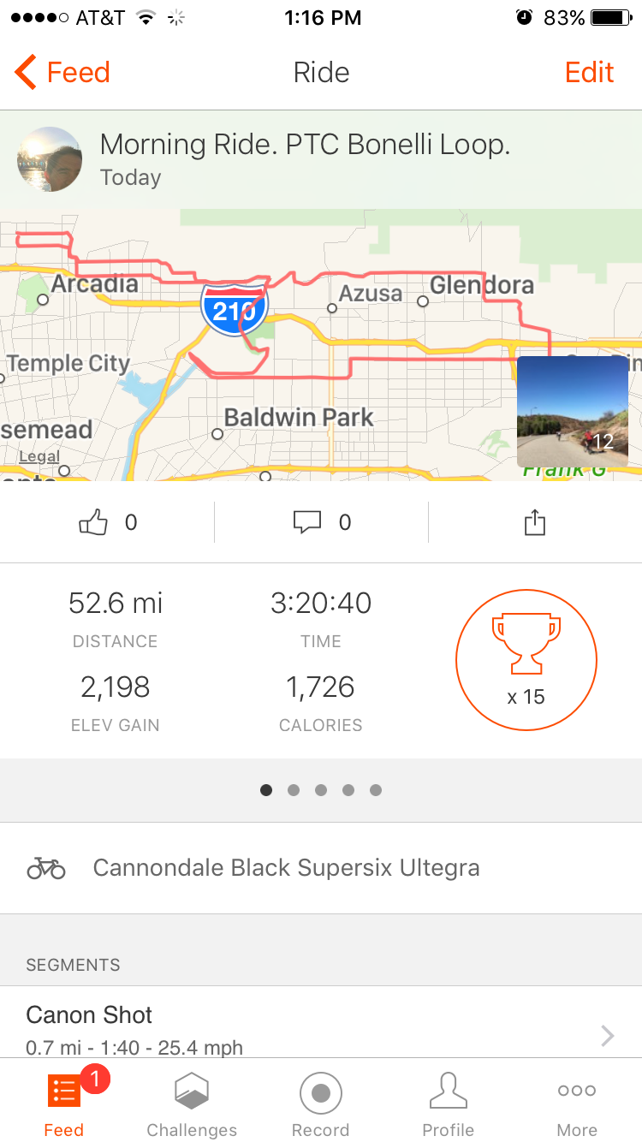Open the ride photo thumbnail

pyautogui.click(x=572, y=412)
